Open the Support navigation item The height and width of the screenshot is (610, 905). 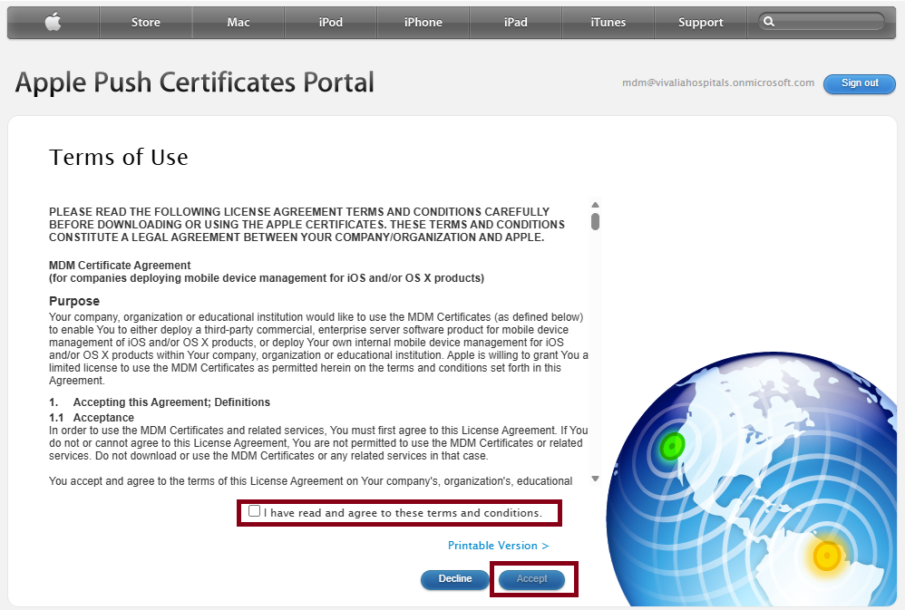tap(700, 23)
